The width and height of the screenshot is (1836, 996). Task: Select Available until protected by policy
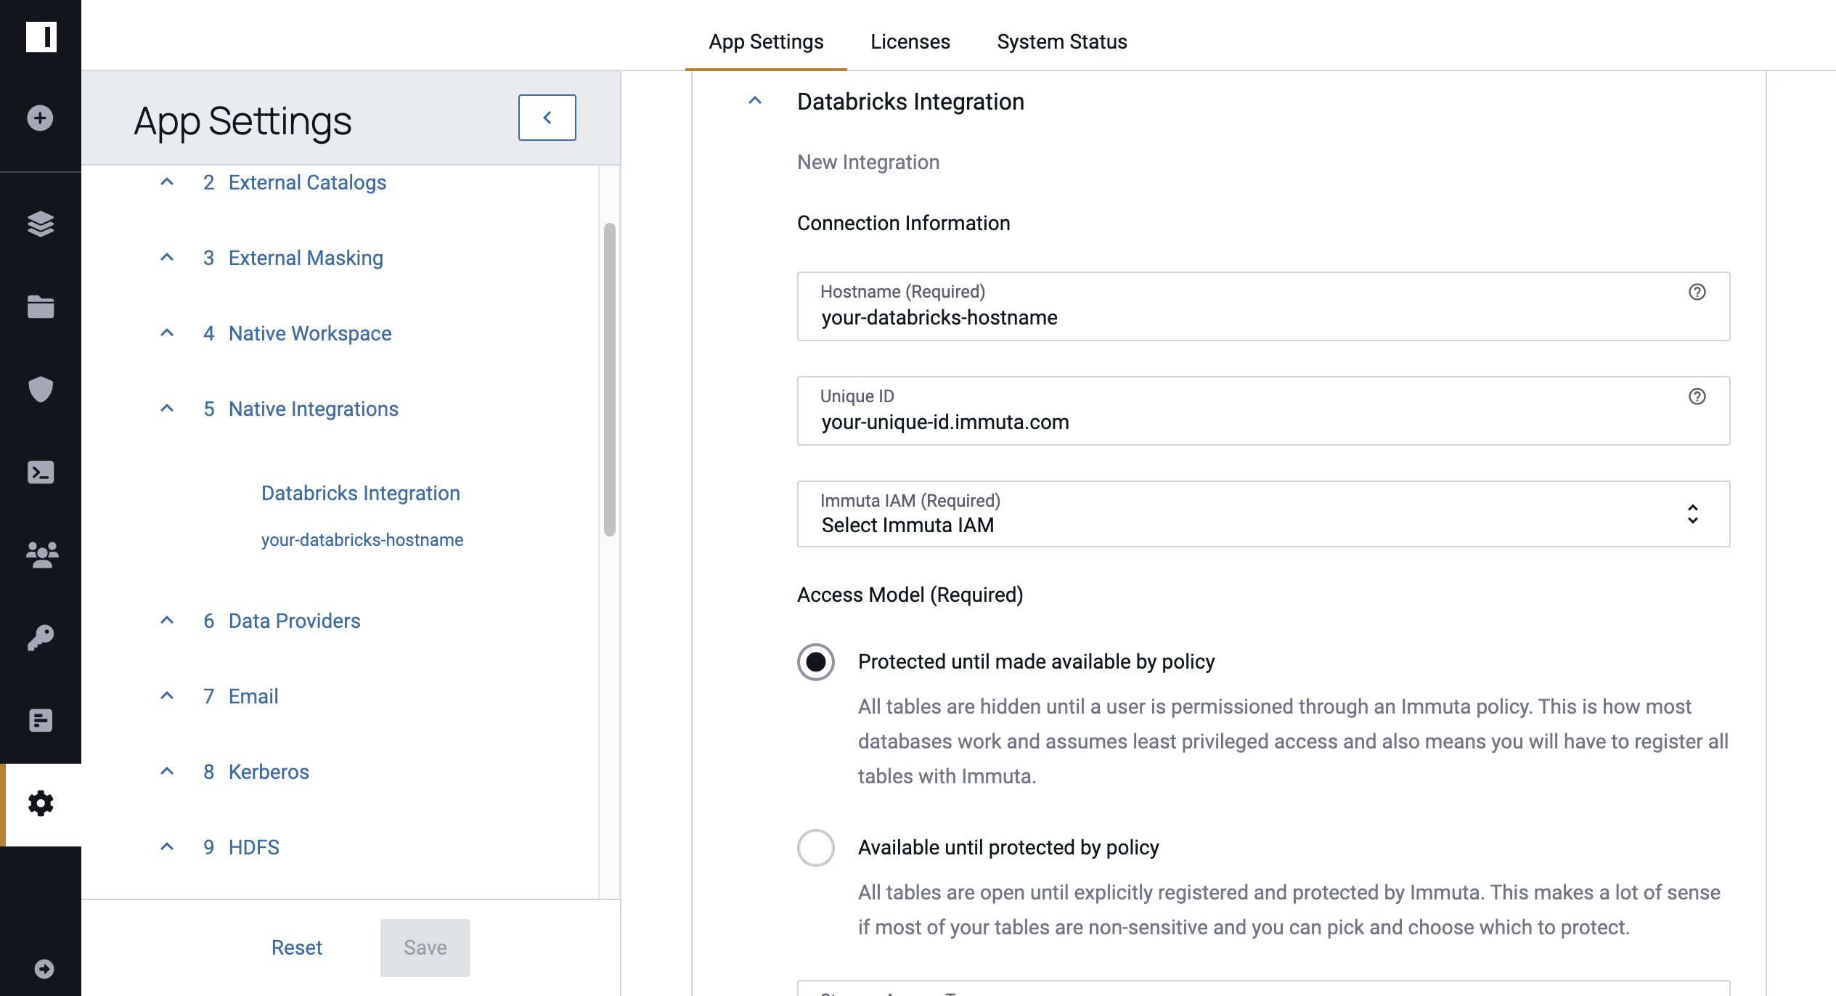[815, 848]
